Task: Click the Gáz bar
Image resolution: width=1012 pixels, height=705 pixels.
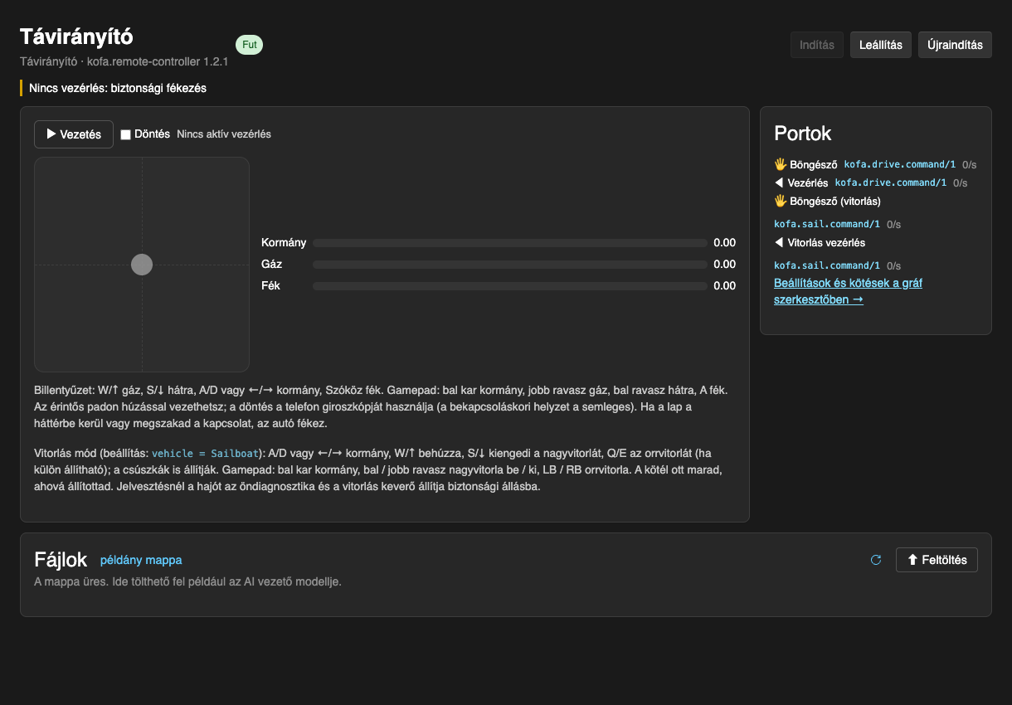Action: coord(510,265)
